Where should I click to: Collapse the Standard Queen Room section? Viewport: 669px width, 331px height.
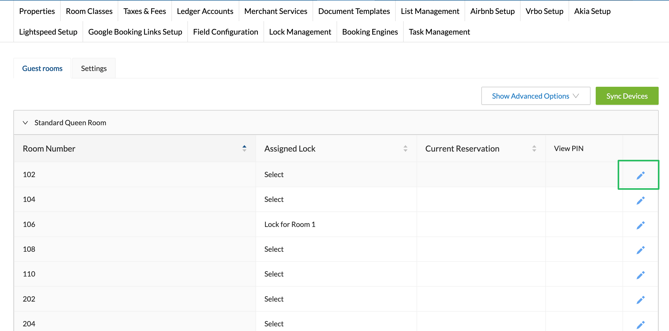25,123
